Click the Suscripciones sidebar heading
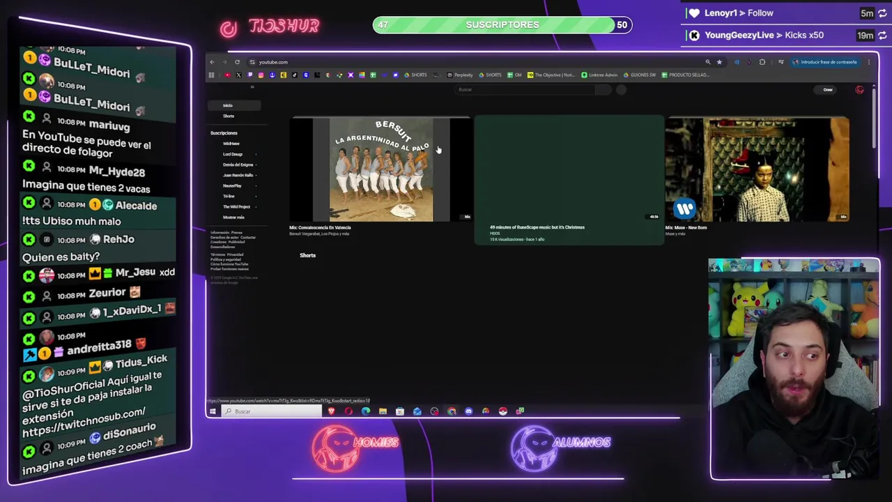 [x=224, y=133]
